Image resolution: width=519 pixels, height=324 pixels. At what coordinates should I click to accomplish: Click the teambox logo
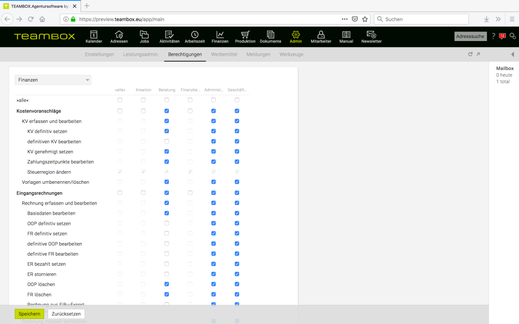(45, 36)
